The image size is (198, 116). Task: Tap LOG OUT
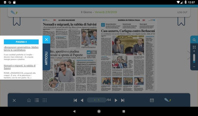(x=182, y=12)
